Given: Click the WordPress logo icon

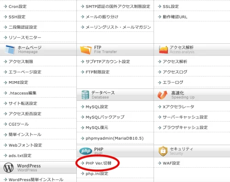Looking at the screenshot, I should pos(9,168).
